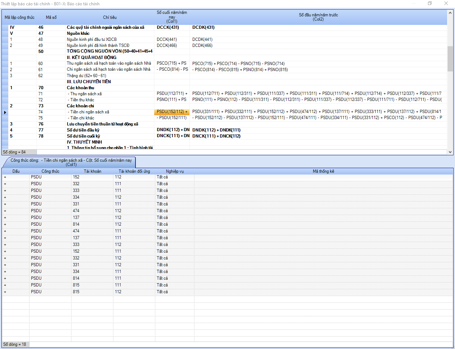Click the restore window icon in title bar
The image size is (455, 349).
click(430, 4)
